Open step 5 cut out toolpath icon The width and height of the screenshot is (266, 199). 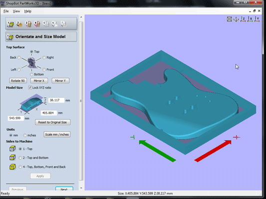[46, 24]
